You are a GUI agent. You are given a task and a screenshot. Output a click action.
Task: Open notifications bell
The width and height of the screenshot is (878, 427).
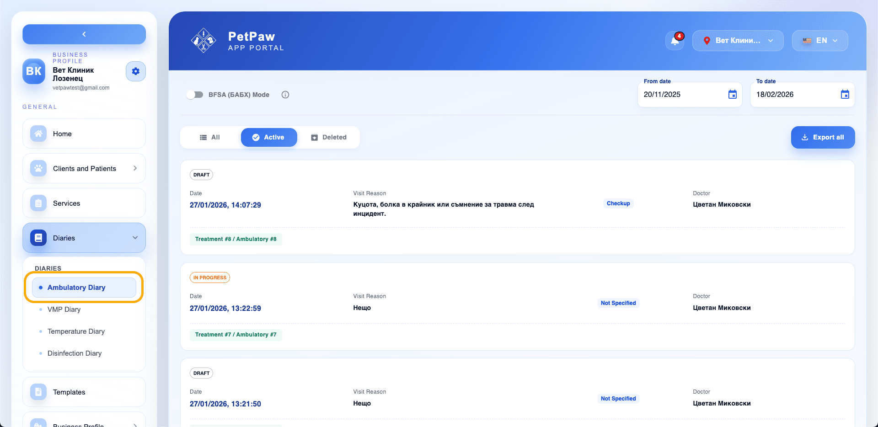(675, 41)
